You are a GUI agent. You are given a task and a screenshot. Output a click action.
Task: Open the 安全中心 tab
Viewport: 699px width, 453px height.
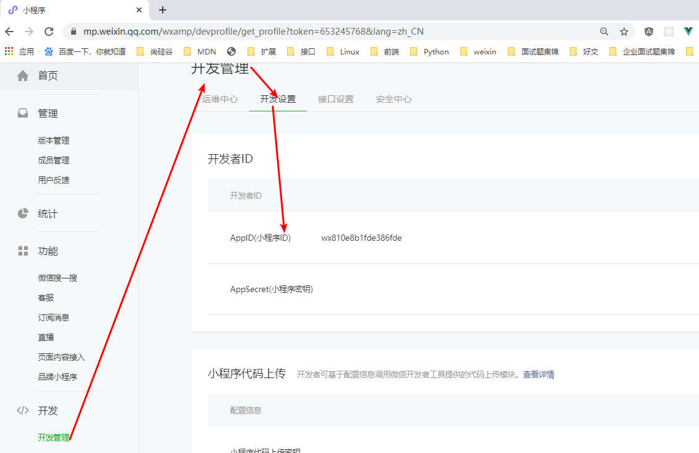(393, 99)
